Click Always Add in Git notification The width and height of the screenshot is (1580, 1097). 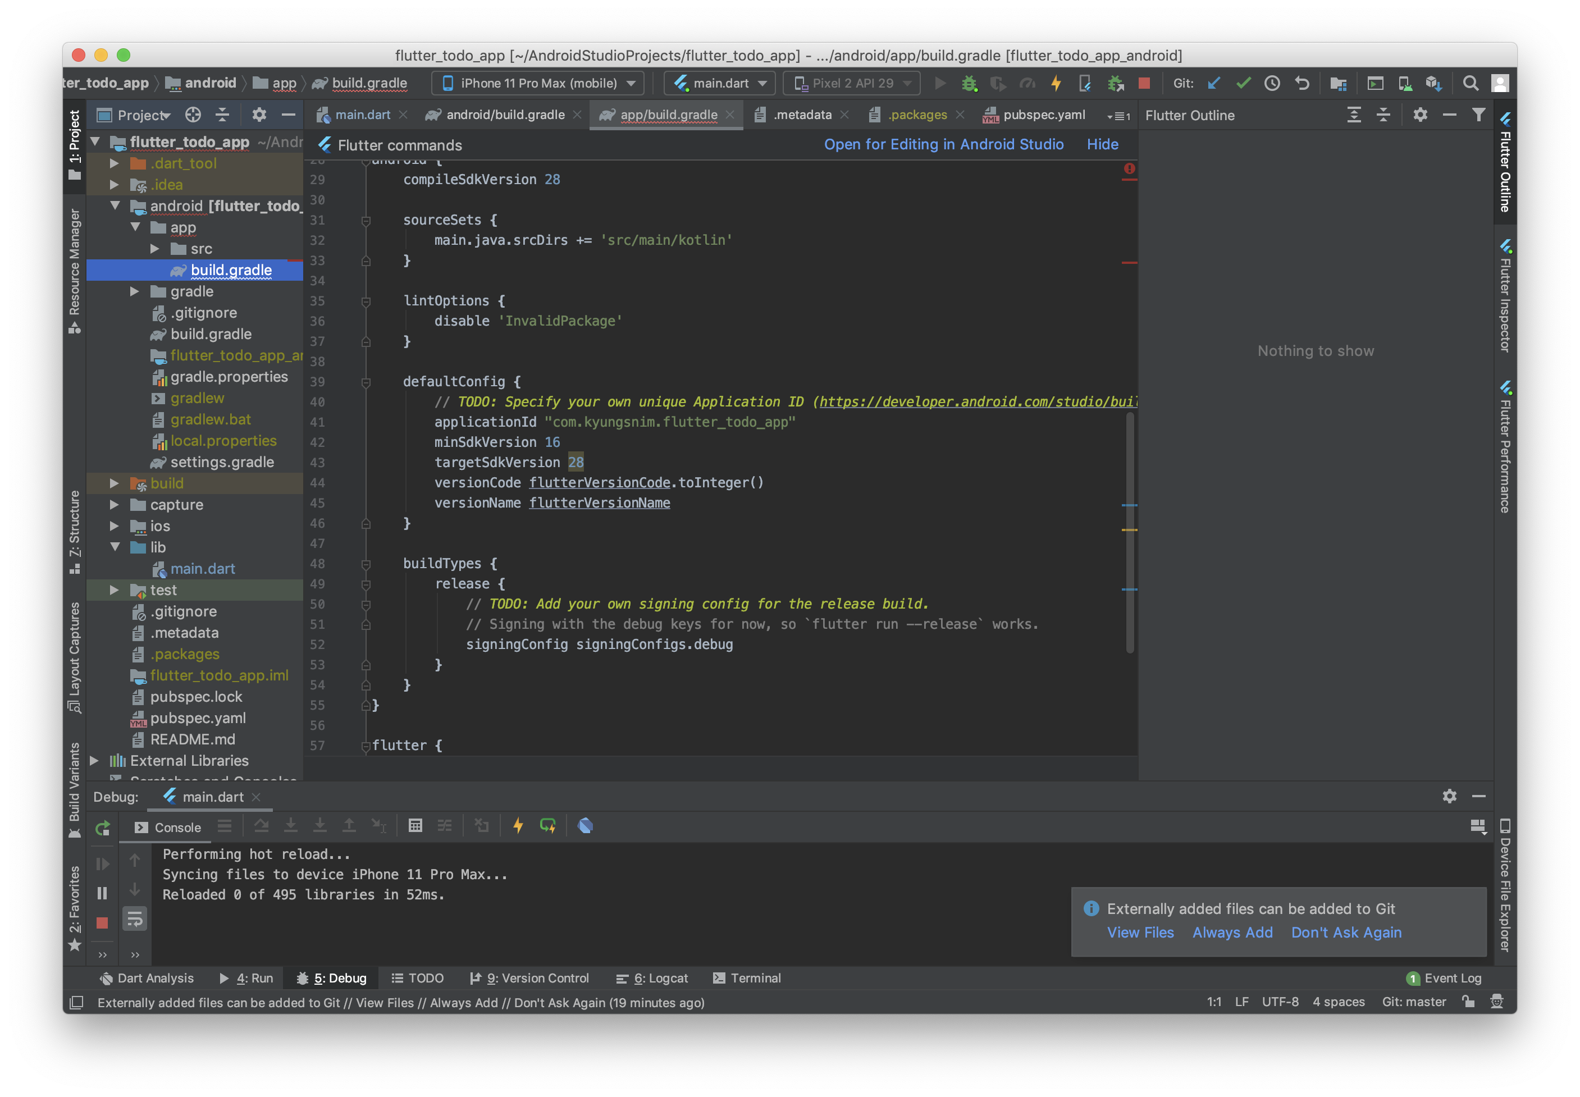click(x=1232, y=932)
